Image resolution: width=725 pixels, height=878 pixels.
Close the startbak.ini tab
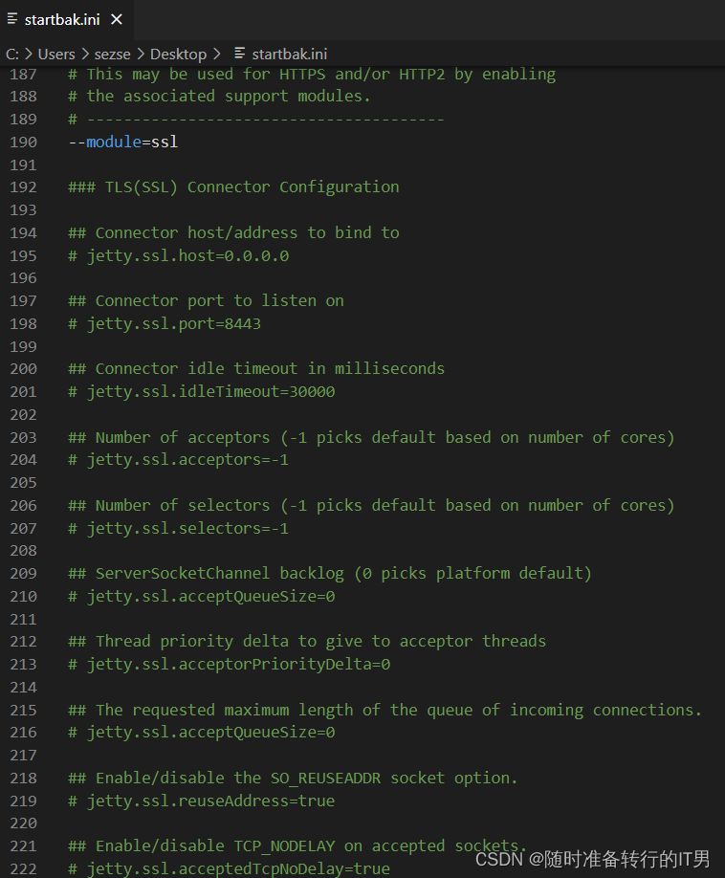[118, 18]
